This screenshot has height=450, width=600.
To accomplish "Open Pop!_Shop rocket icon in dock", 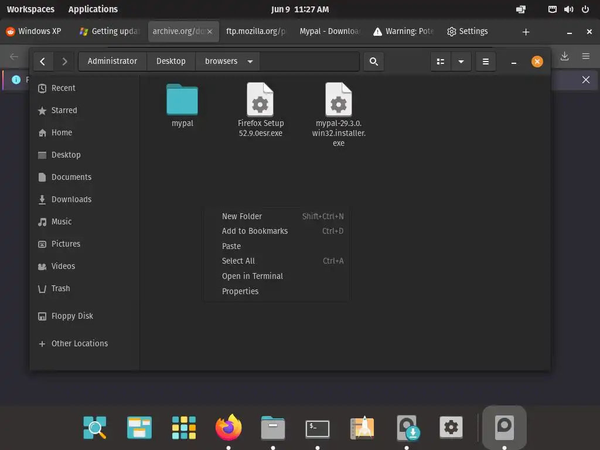I will point(362,427).
